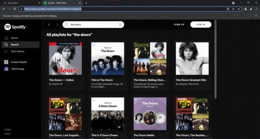Click the round icon left of minimize

pyautogui.click(x=233, y=3)
